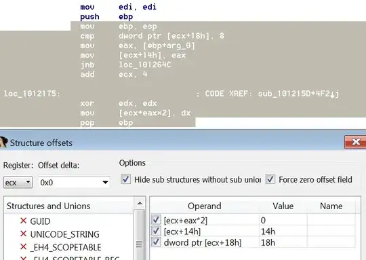
Task: Open the Offset delta dropdown arrow
Action: point(105,183)
